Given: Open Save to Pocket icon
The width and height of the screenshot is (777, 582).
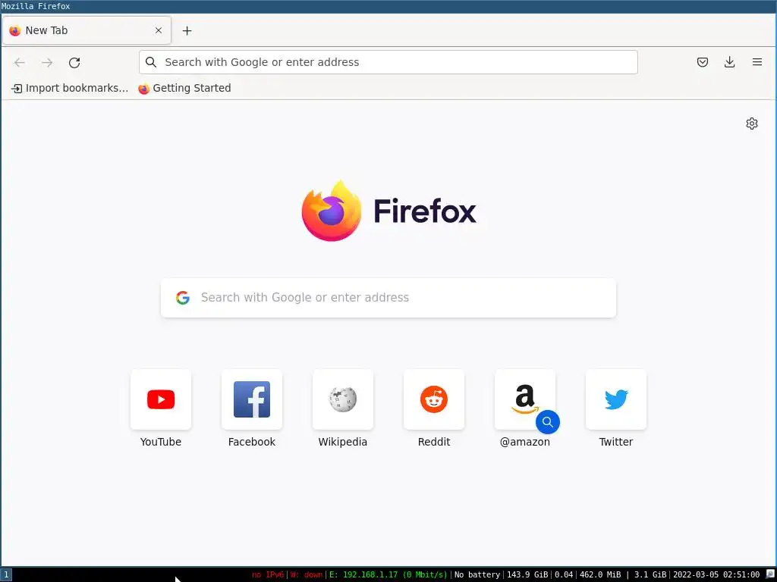Looking at the screenshot, I should 702,62.
